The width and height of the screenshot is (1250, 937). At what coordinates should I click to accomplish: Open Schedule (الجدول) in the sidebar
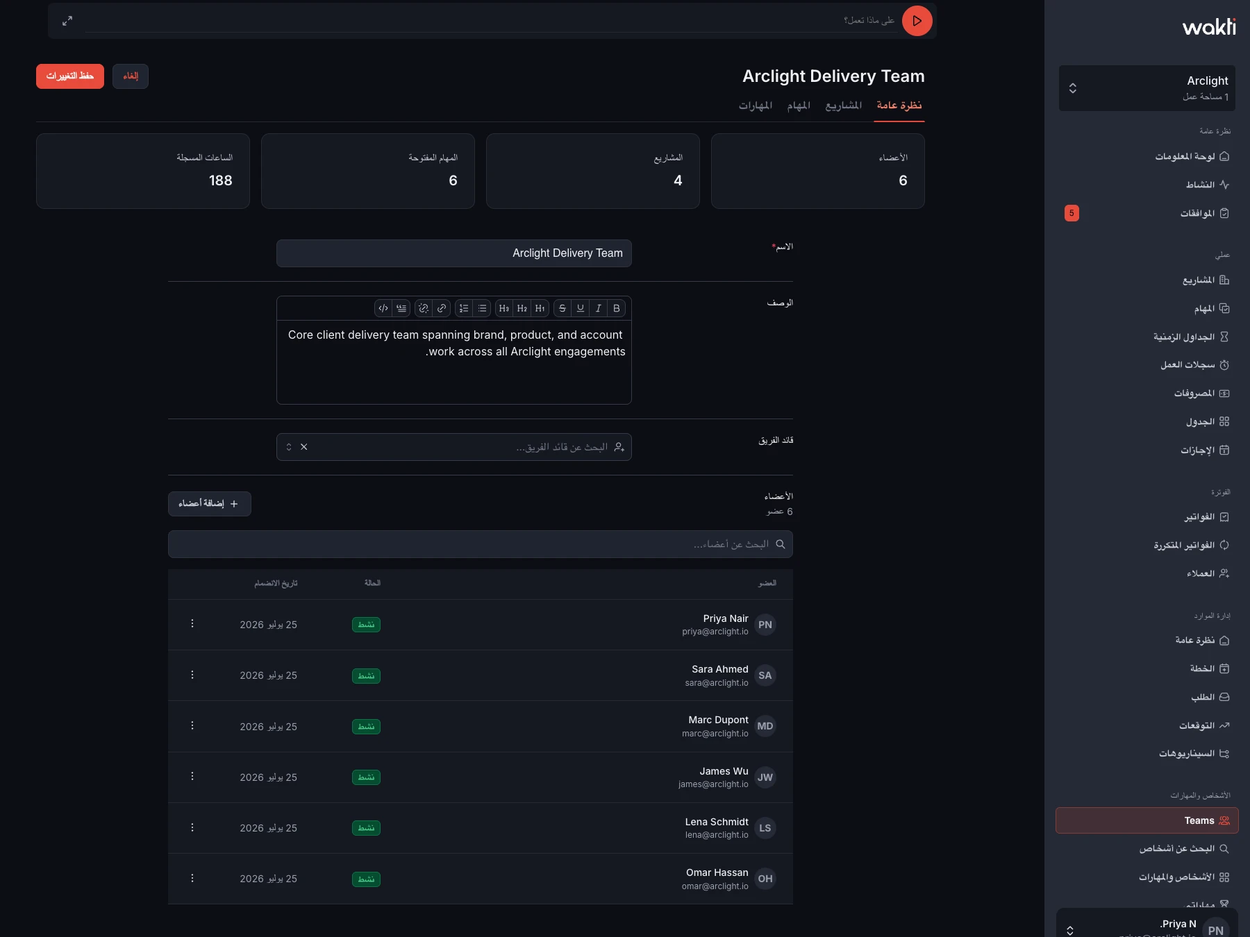[1147, 422]
